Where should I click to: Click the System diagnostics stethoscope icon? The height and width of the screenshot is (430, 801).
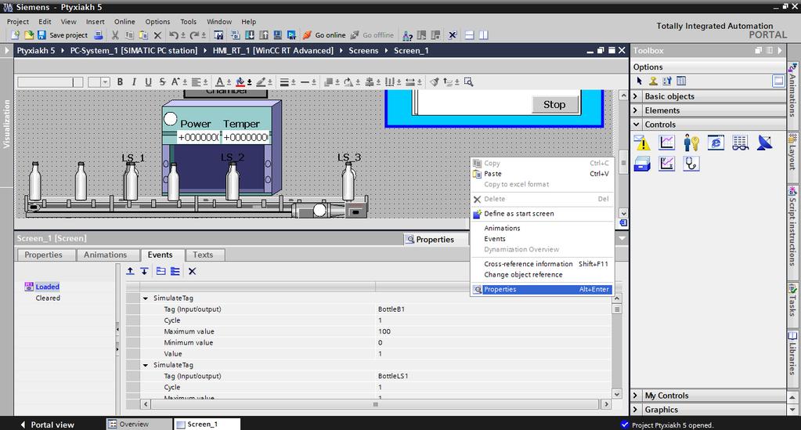pyautogui.click(x=691, y=164)
